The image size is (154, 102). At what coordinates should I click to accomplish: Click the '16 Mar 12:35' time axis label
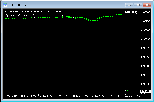pyautogui.click(x=63, y=96)
